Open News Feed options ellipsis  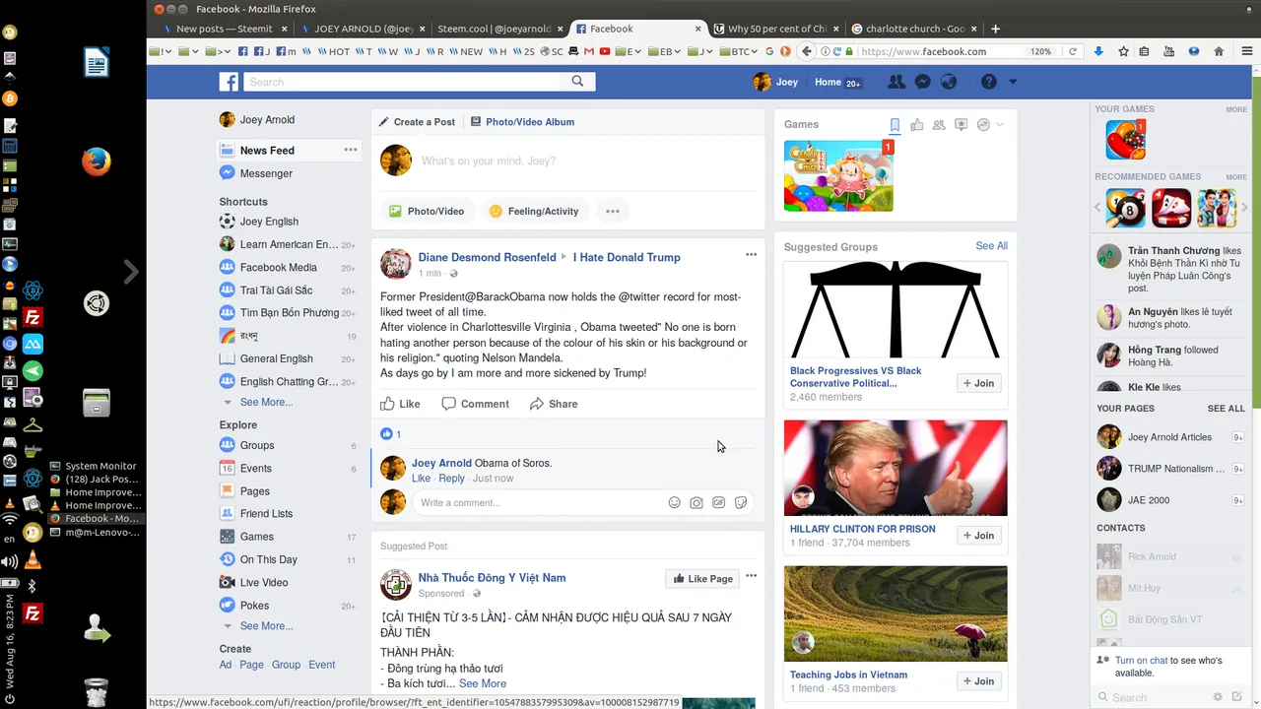(351, 150)
